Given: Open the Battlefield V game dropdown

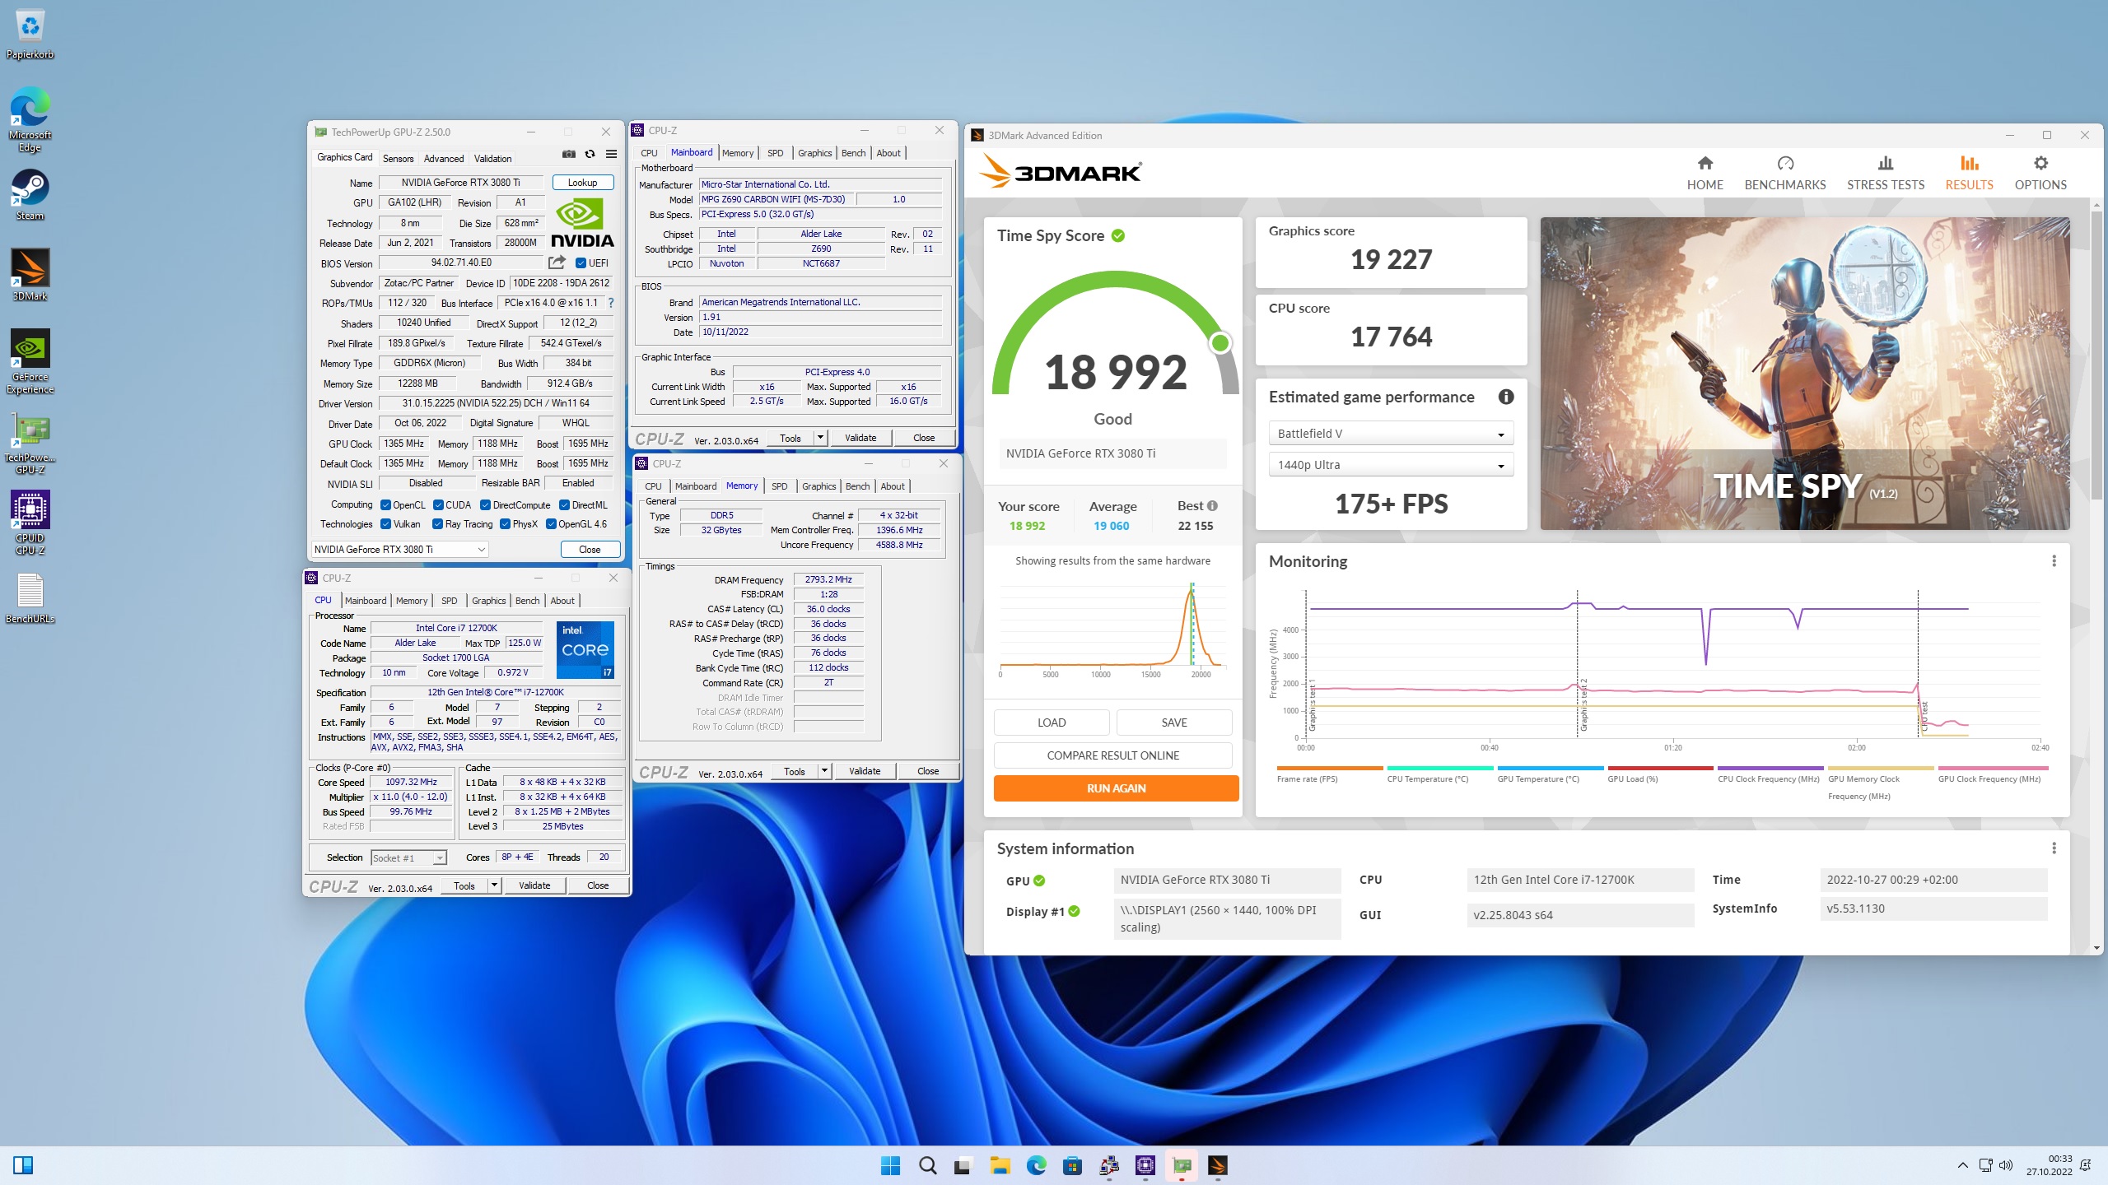Looking at the screenshot, I should [1391, 434].
